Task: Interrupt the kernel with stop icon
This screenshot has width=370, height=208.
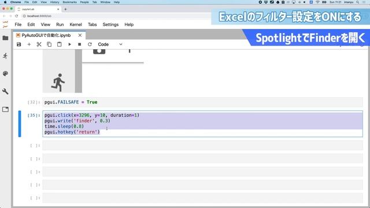Action: pyautogui.click(x=80, y=44)
